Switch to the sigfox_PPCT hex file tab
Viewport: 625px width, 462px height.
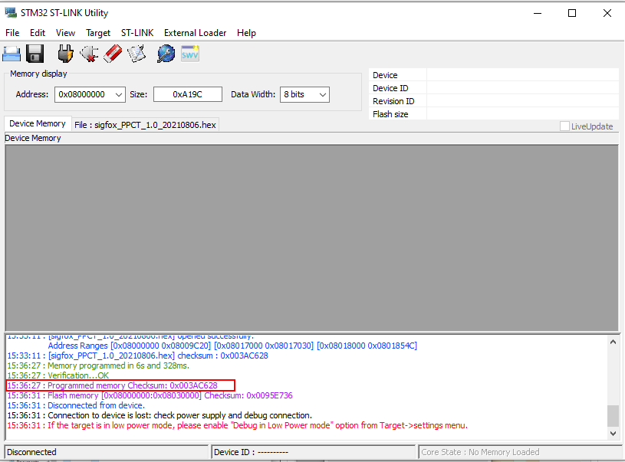pyautogui.click(x=146, y=125)
